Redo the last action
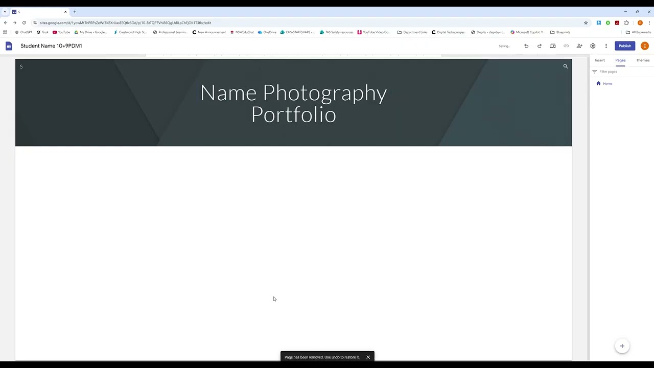Image resolution: width=654 pixels, height=368 pixels. [x=540, y=46]
